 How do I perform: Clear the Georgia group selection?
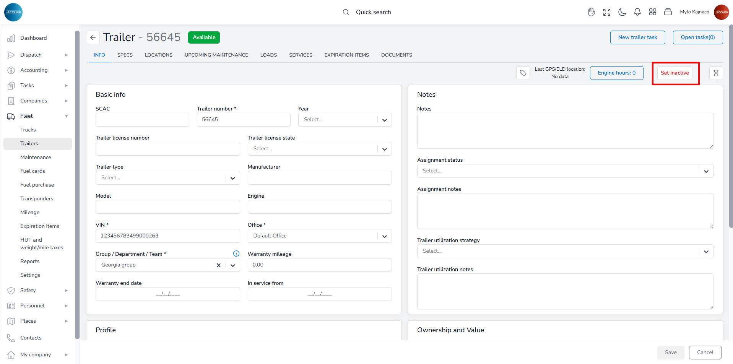(219, 265)
